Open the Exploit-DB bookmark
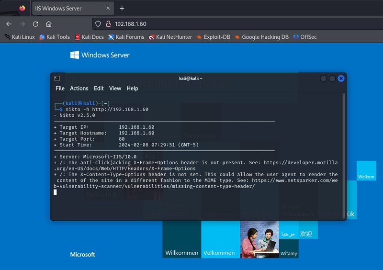Viewport: 383px width, 270px height. pyautogui.click(x=214, y=37)
